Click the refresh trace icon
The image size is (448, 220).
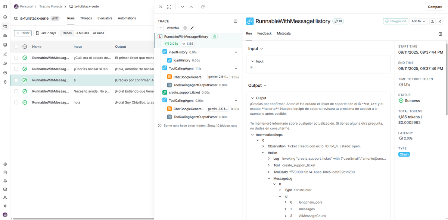(203, 7)
